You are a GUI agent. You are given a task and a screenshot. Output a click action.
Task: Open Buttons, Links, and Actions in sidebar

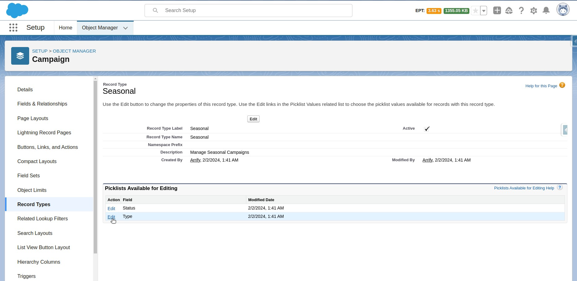[47, 147]
